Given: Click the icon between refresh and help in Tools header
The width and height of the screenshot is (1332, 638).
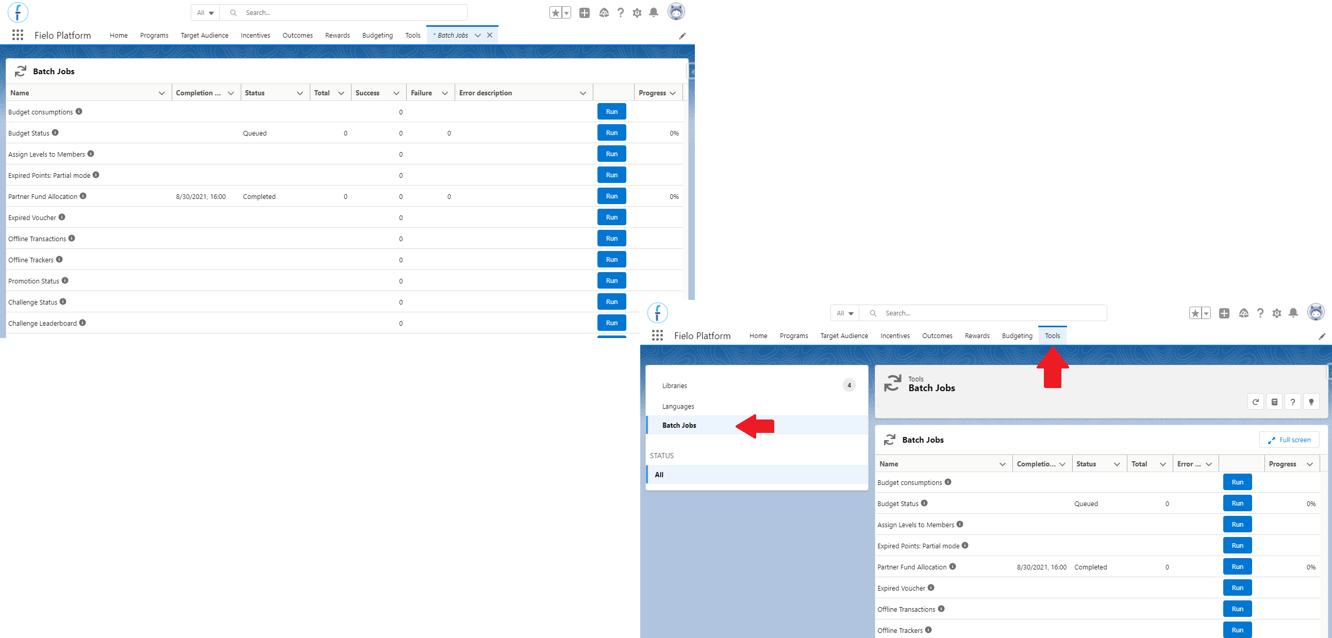Looking at the screenshot, I should (1274, 402).
